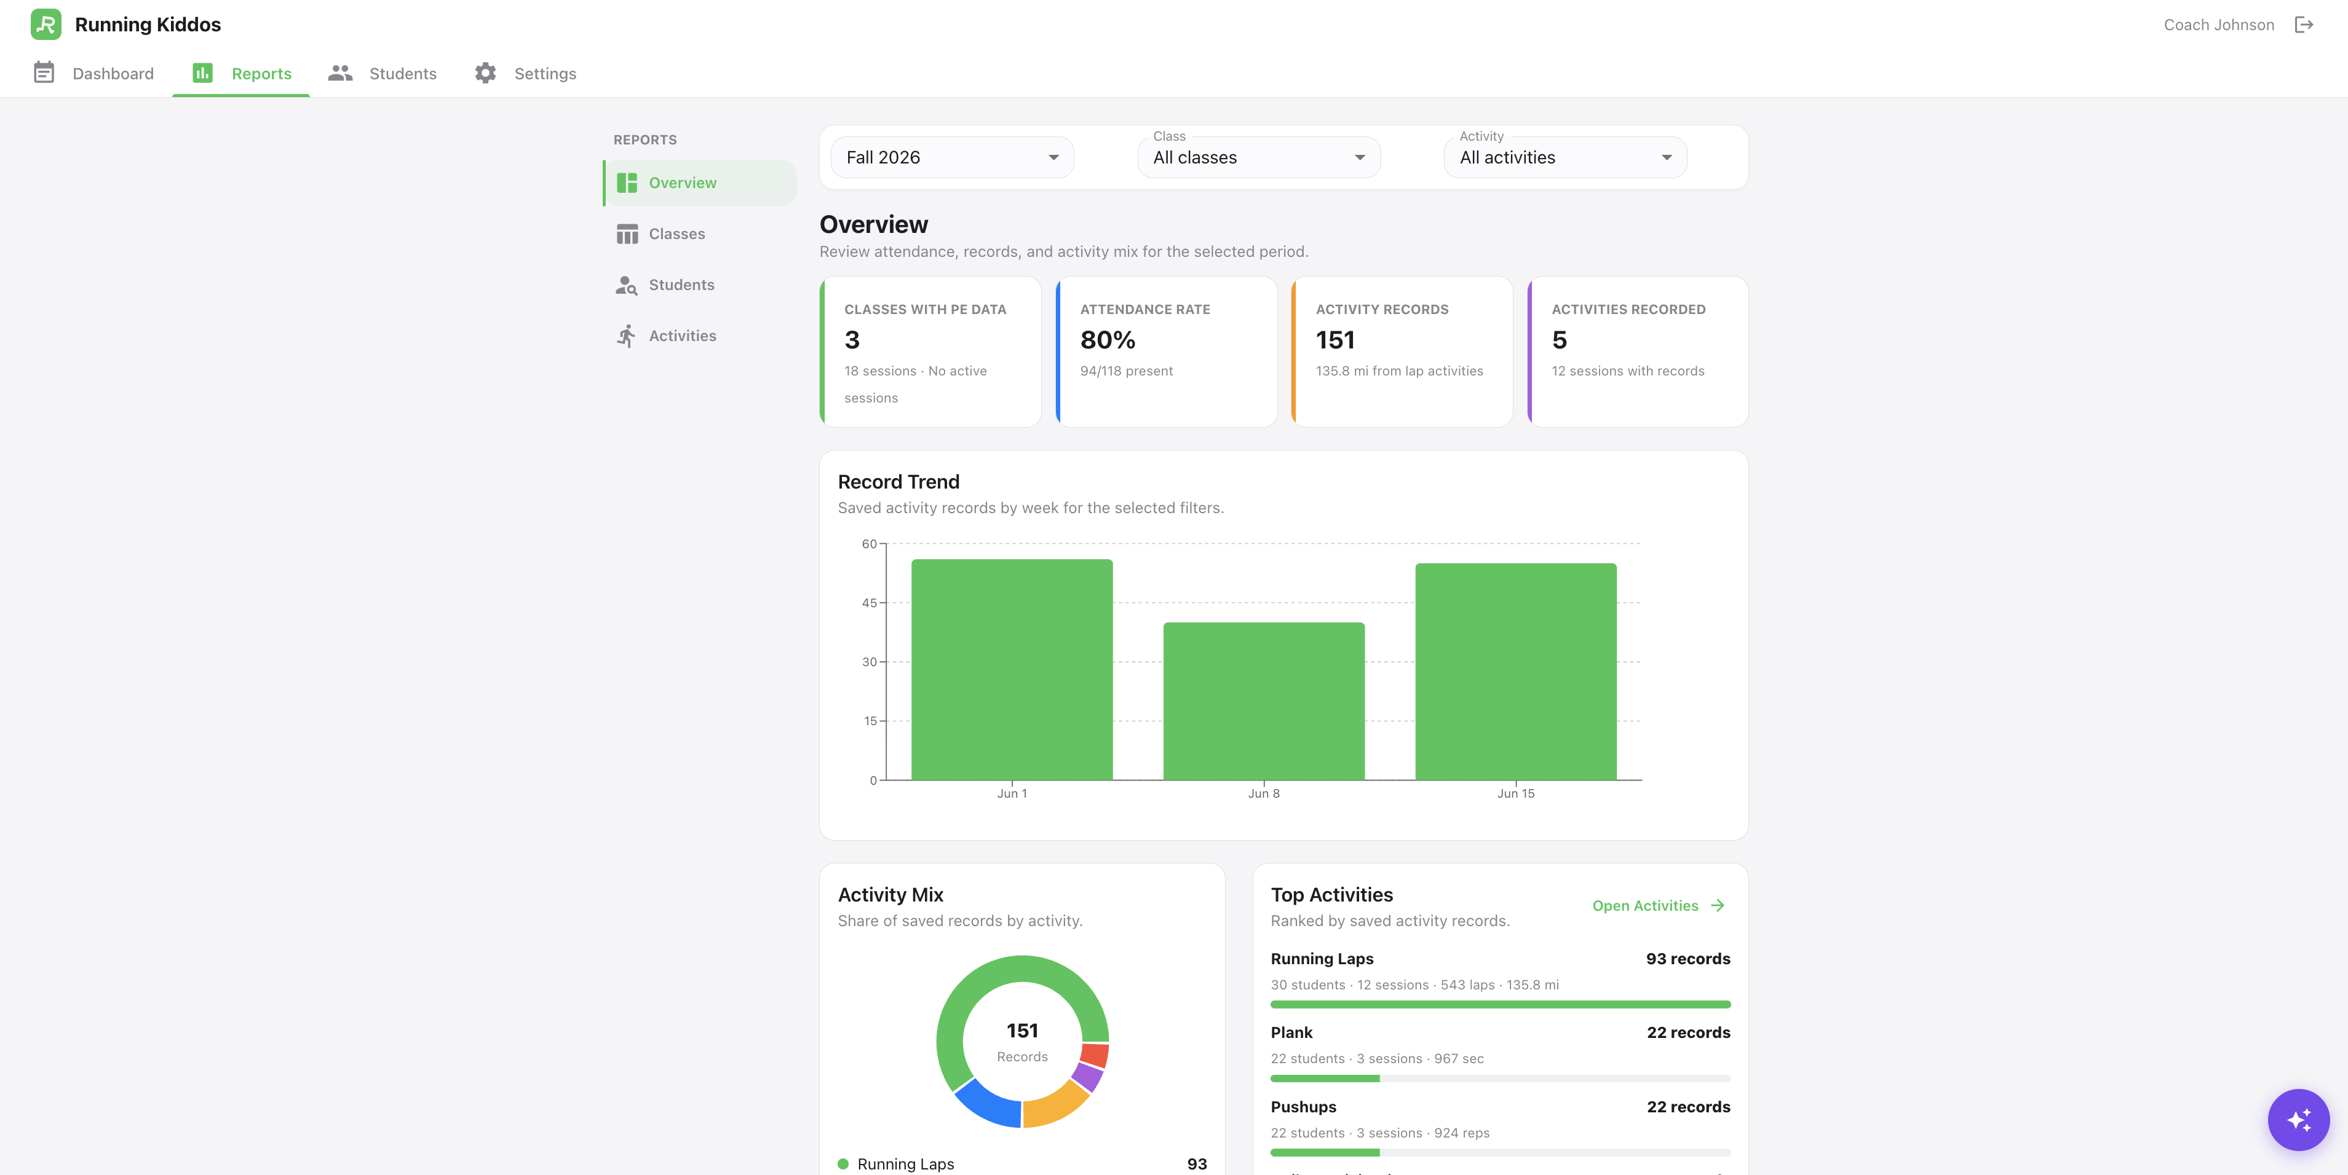Click the Running Kiddos logo icon
2348x1175 pixels.
pyautogui.click(x=46, y=25)
